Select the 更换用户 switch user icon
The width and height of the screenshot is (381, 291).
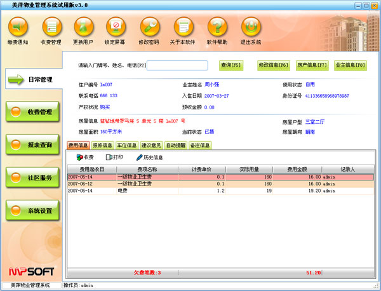(84, 29)
